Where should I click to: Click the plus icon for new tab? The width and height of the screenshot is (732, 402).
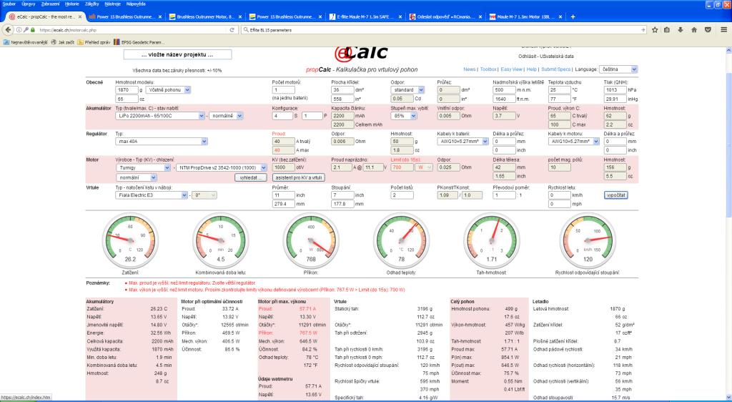(572, 16)
